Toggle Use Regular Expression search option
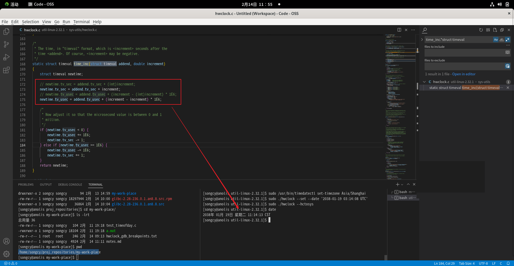 coord(508,40)
